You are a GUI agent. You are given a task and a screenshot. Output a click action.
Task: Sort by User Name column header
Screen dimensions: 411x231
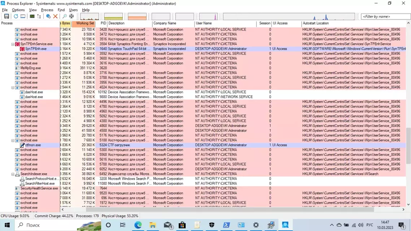(226, 23)
